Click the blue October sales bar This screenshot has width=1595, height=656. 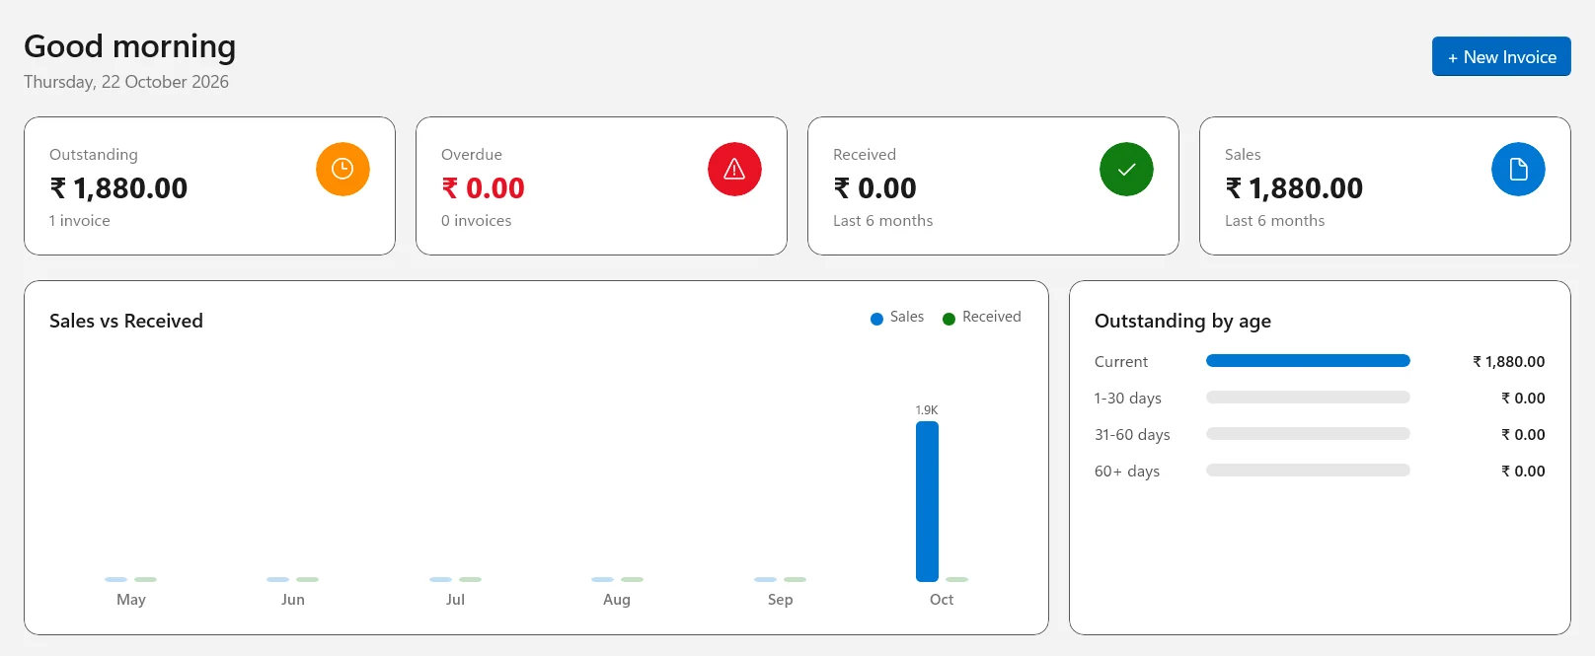(927, 501)
